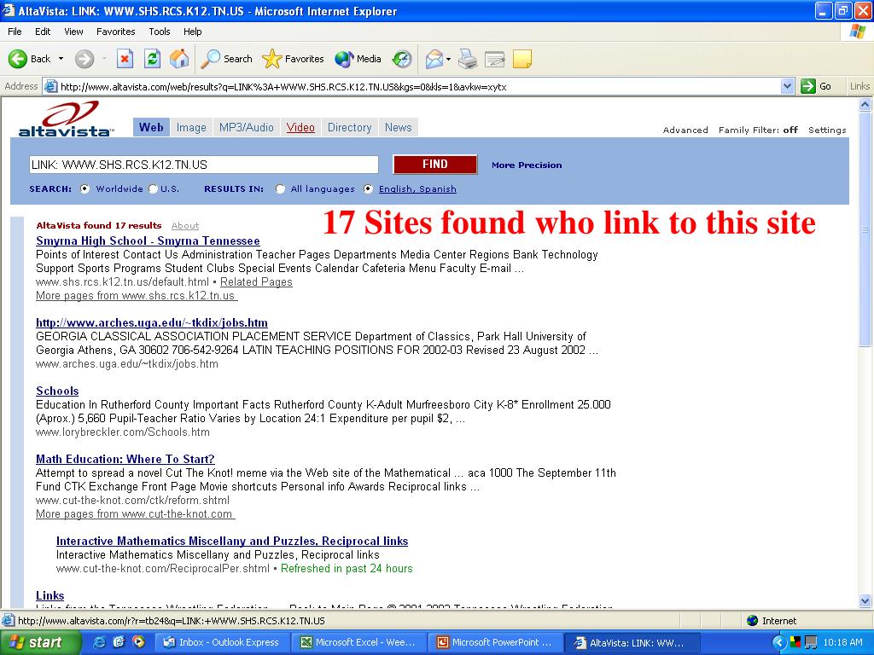
Task: Open the Edit menu
Action: (x=43, y=32)
